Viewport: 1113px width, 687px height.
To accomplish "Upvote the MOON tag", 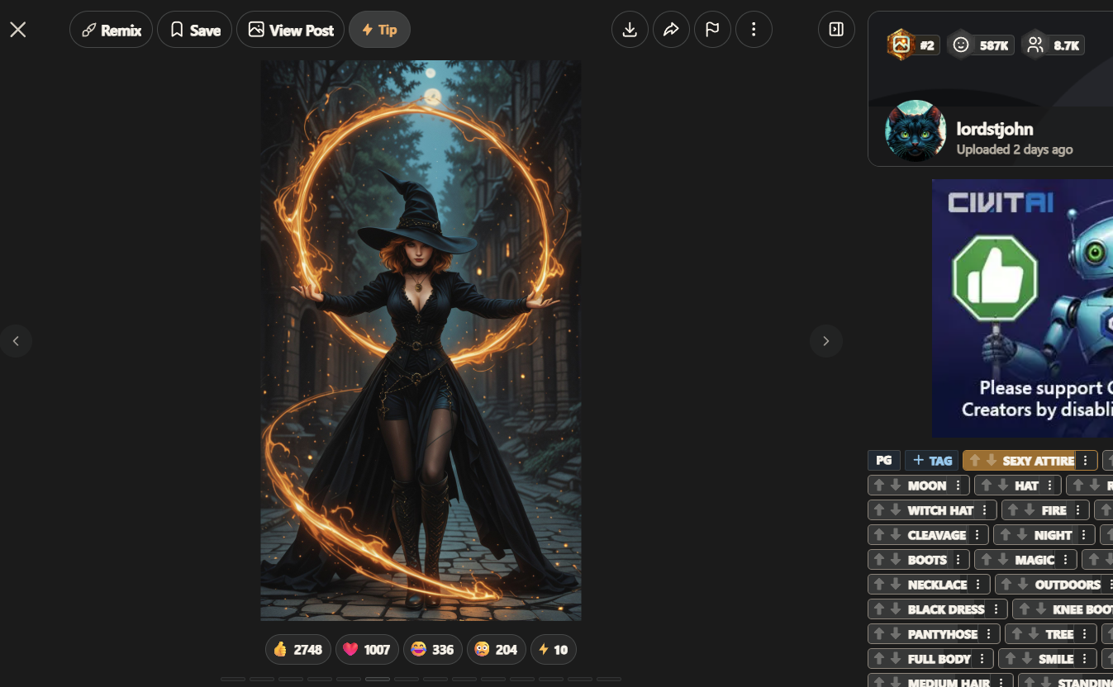I will pos(880,486).
